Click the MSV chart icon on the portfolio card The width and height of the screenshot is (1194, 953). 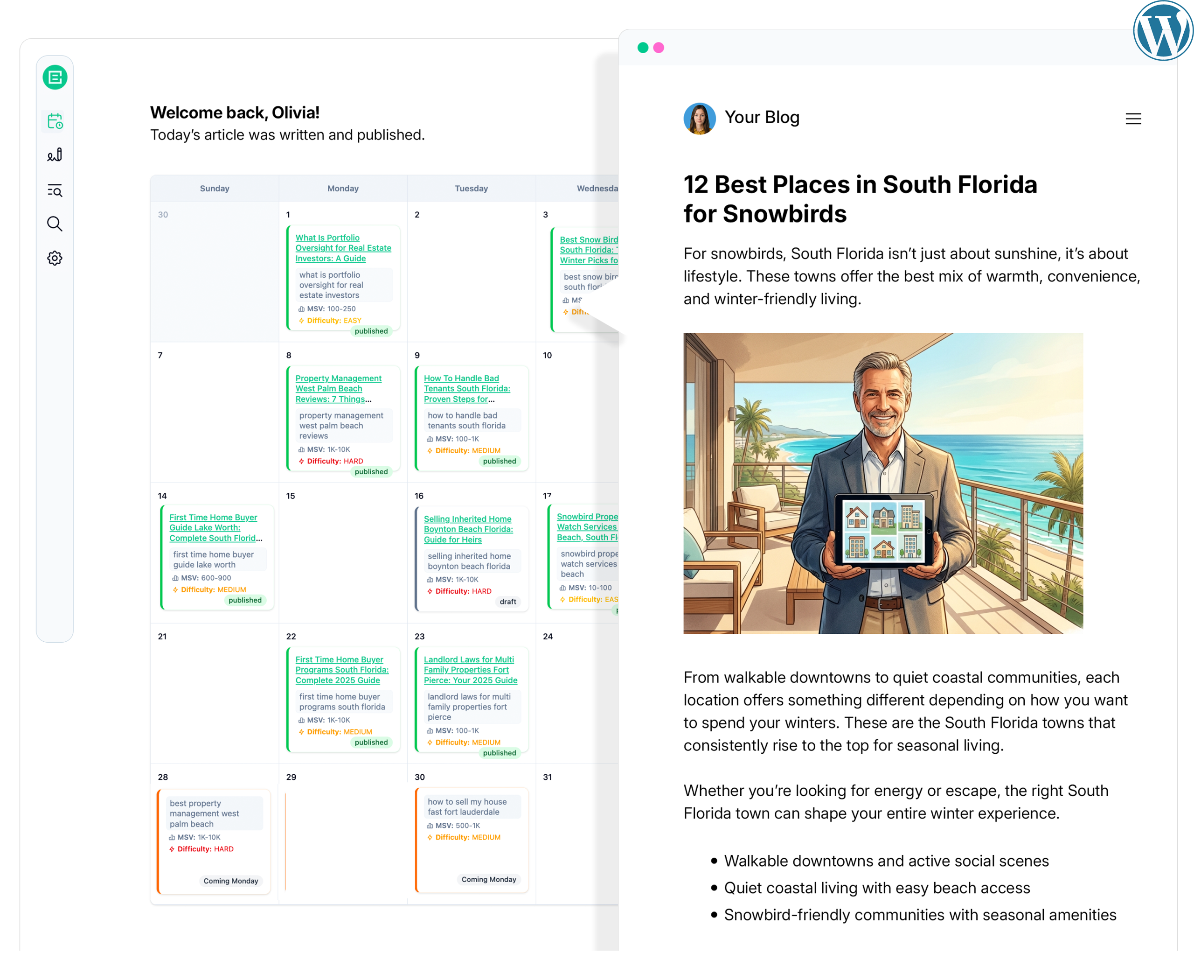coord(301,308)
